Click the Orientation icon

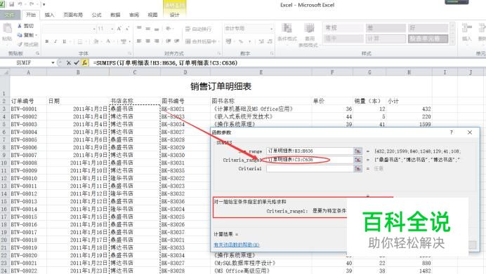(x=169, y=29)
